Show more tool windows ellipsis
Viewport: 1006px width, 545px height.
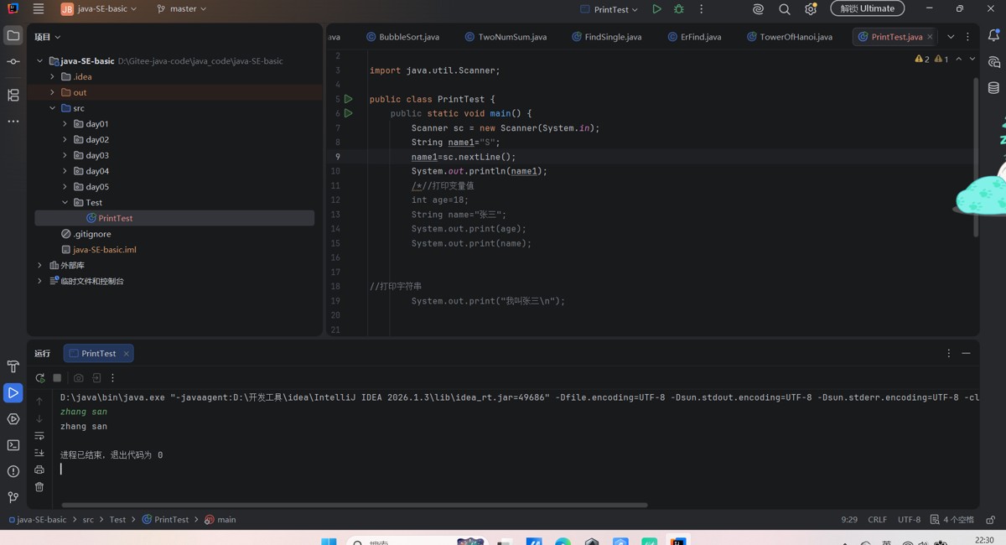pyautogui.click(x=13, y=122)
